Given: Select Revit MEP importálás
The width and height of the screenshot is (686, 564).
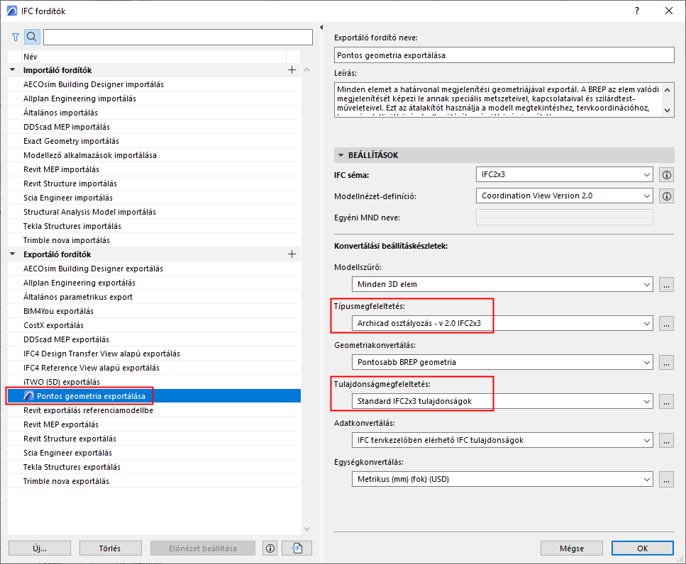Looking at the screenshot, I should [155, 169].
